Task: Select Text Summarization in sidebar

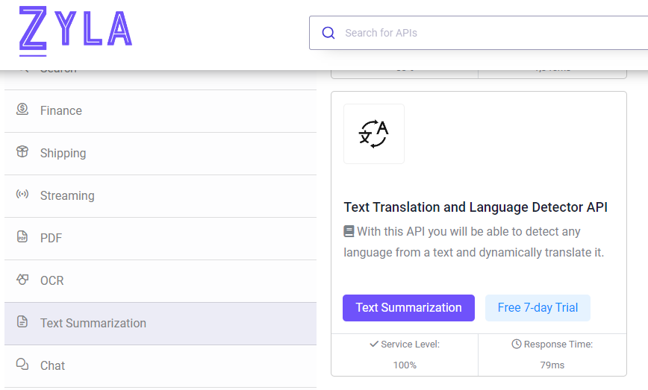Action: tap(161, 324)
